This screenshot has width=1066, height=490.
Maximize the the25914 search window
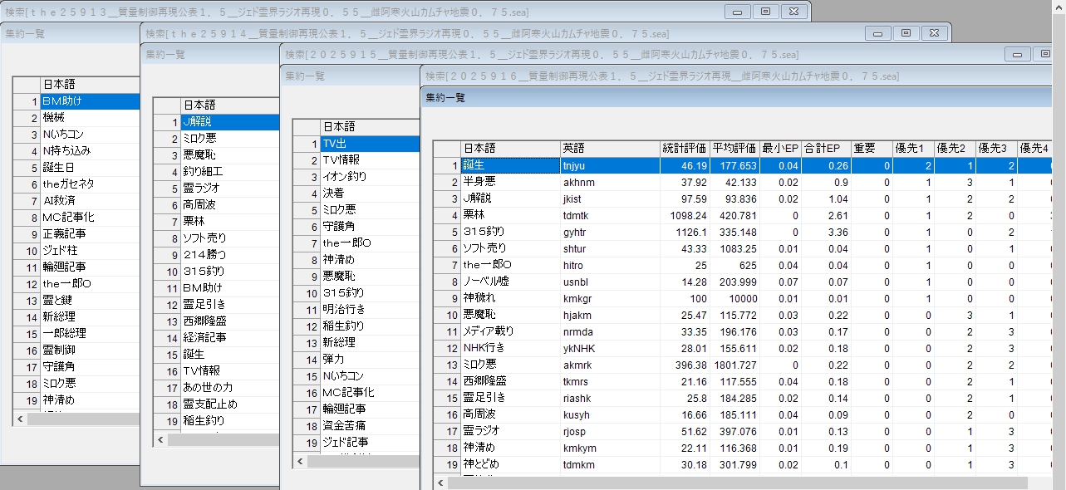tap(906, 33)
